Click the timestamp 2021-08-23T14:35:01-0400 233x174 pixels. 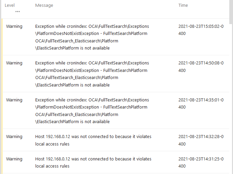pyautogui.click(x=201, y=103)
